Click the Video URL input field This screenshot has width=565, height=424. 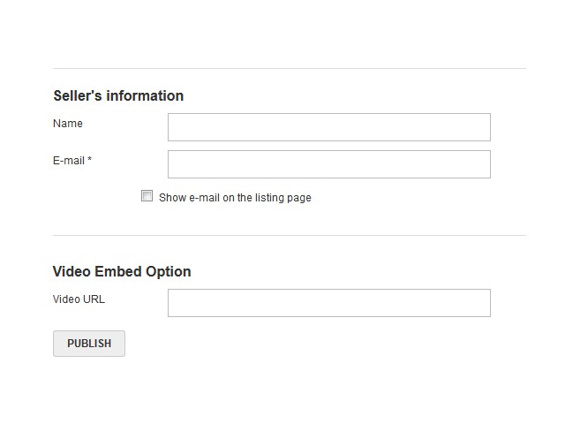coord(328,303)
